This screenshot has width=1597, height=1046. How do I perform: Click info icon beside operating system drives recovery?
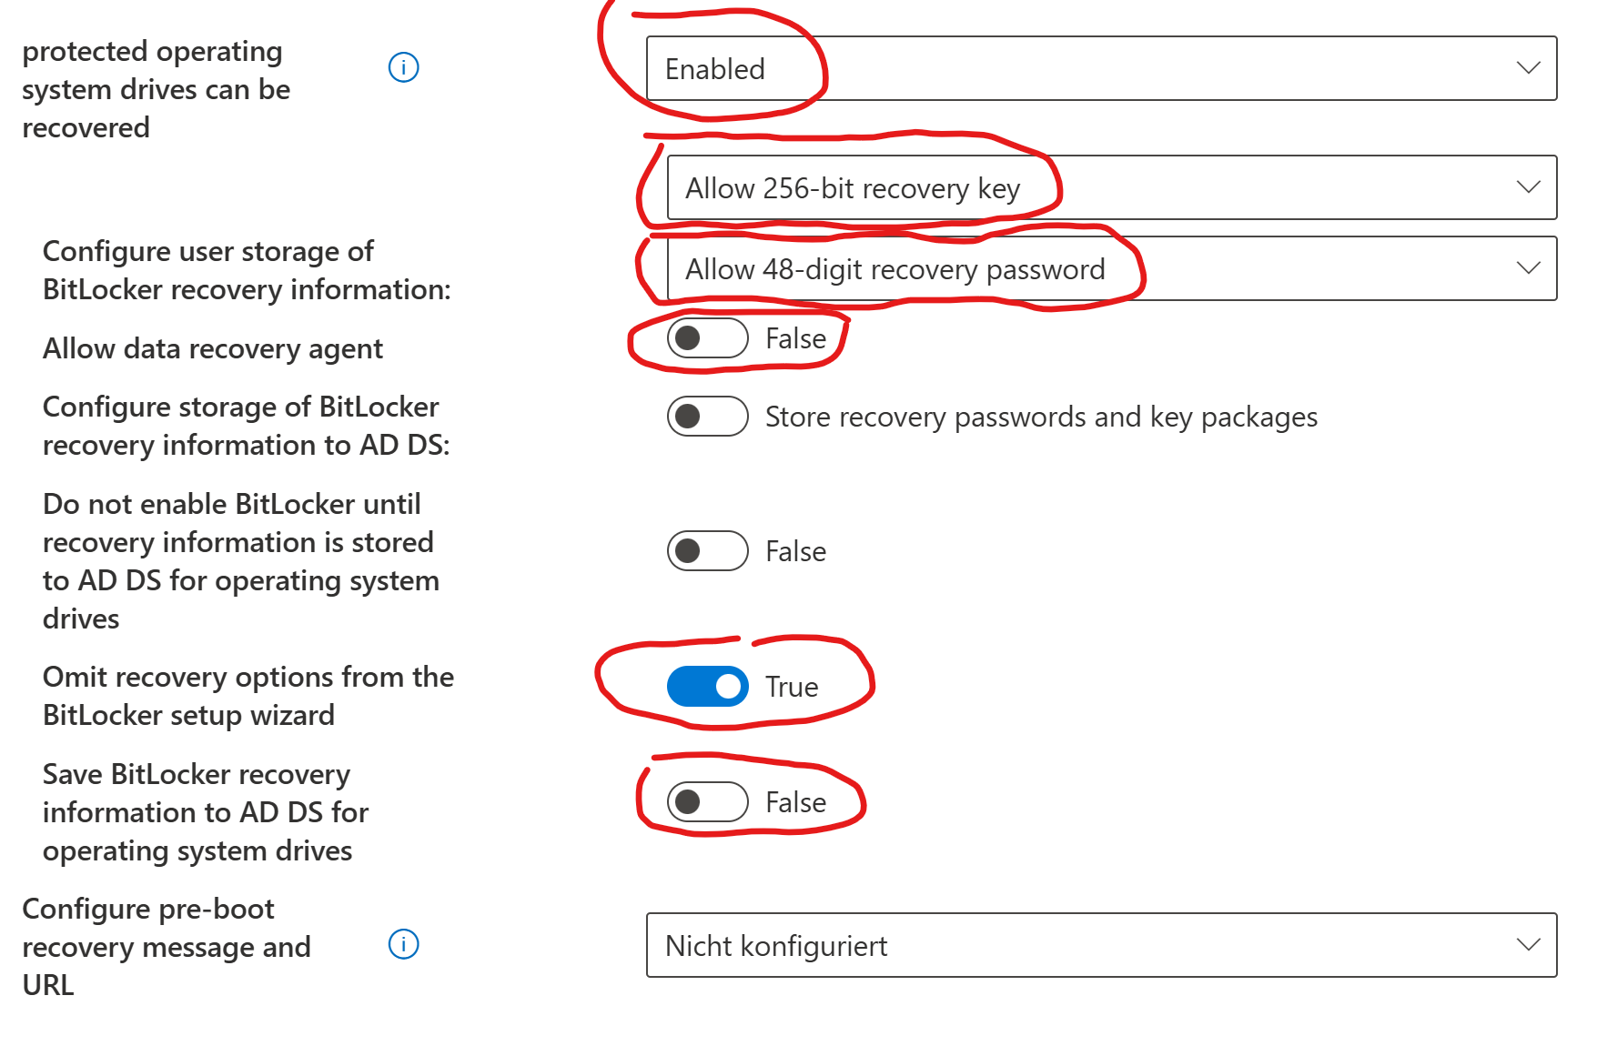pyautogui.click(x=403, y=67)
